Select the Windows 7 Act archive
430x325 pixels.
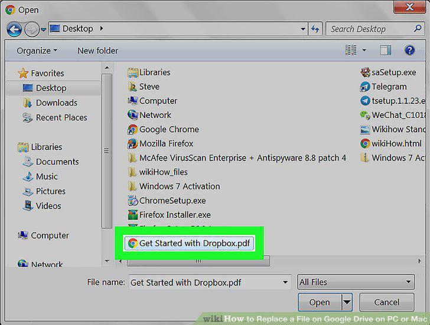click(x=392, y=157)
